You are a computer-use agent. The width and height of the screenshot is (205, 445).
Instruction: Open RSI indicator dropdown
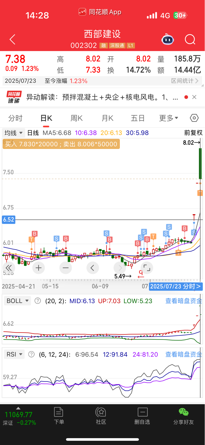14,354
